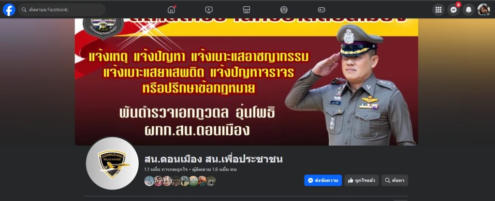The width and height of the screenshot is (495, 201).
Task: Click the Facebook search field
Action: [61, 10]
